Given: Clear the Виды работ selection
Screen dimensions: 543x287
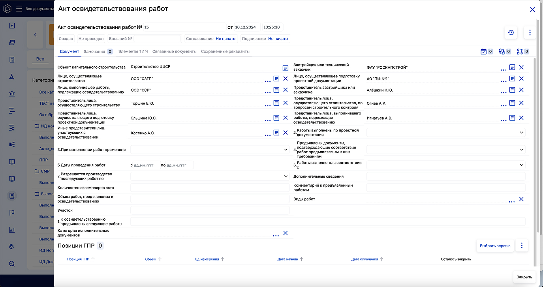Looking at the screenshot, I should point(521,199).
